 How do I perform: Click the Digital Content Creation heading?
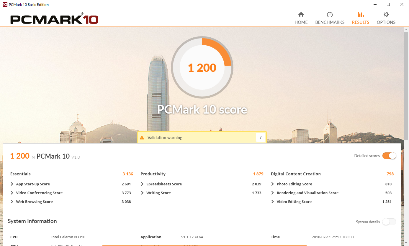point(296,174)
